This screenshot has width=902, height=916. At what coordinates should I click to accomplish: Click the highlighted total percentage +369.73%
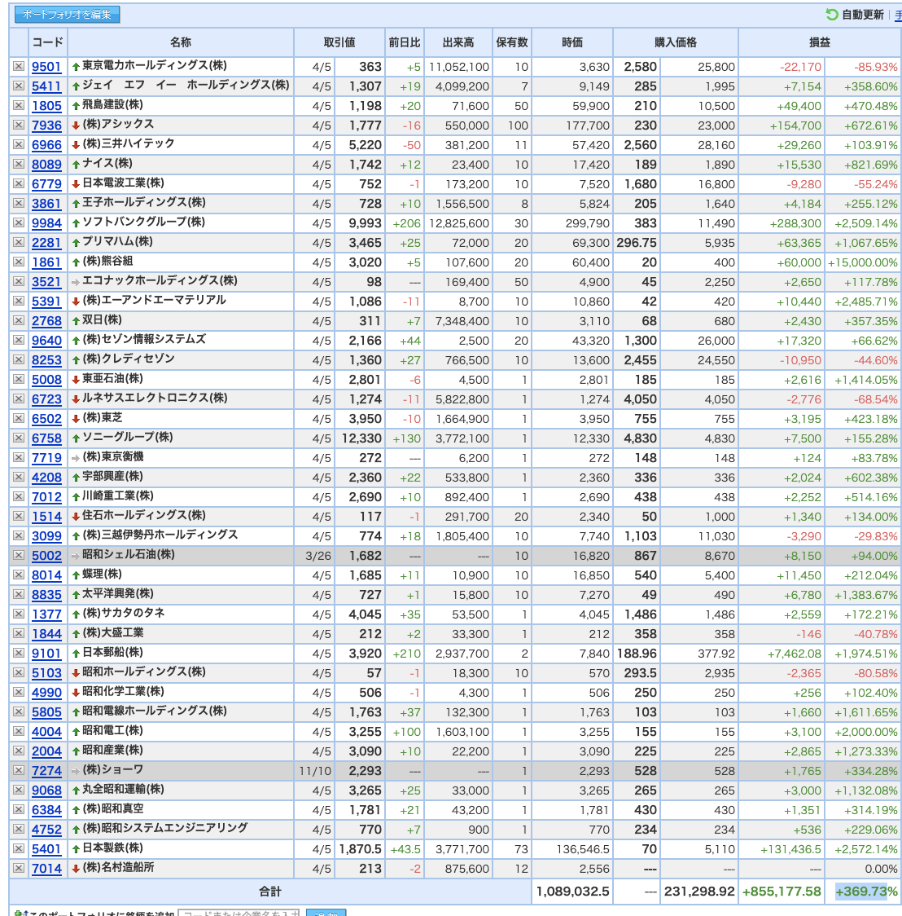866,892
